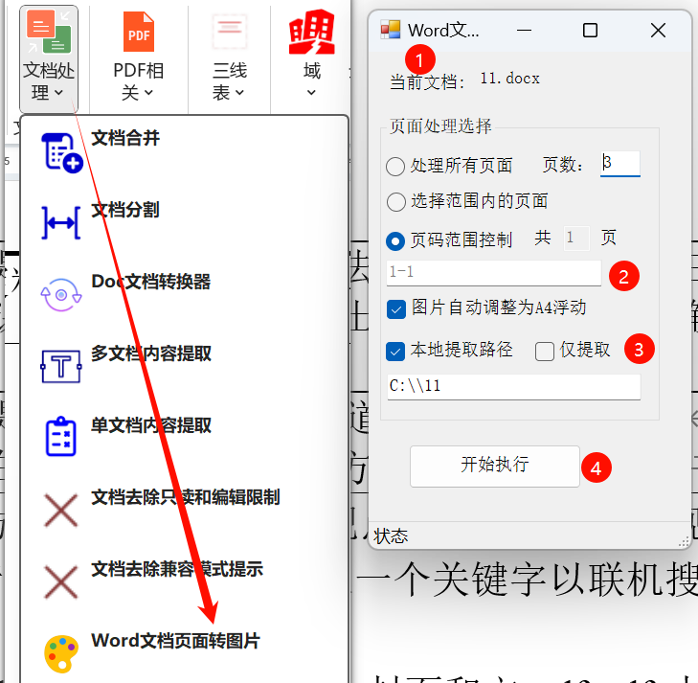Click the Doc文档转换器 converter icon

[61, 295]
